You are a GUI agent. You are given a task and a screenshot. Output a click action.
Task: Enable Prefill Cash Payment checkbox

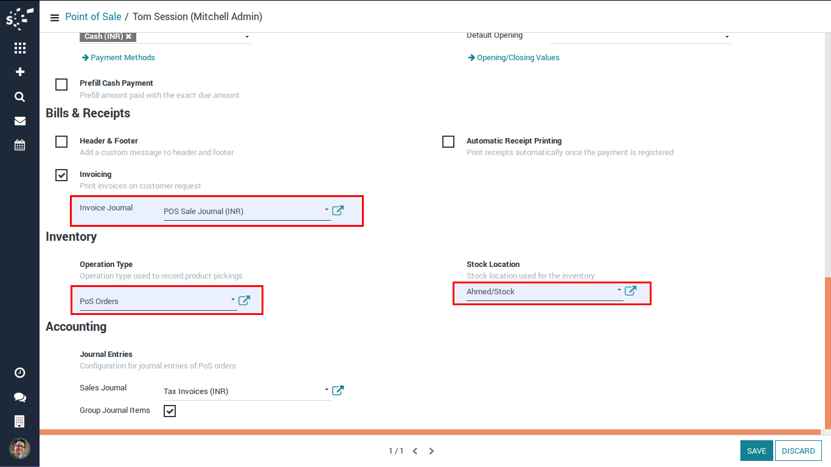tap(61, 85)
